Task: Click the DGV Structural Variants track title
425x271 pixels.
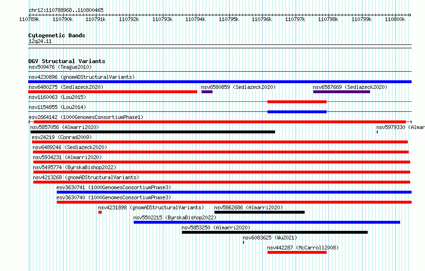Action: (67, 61)
